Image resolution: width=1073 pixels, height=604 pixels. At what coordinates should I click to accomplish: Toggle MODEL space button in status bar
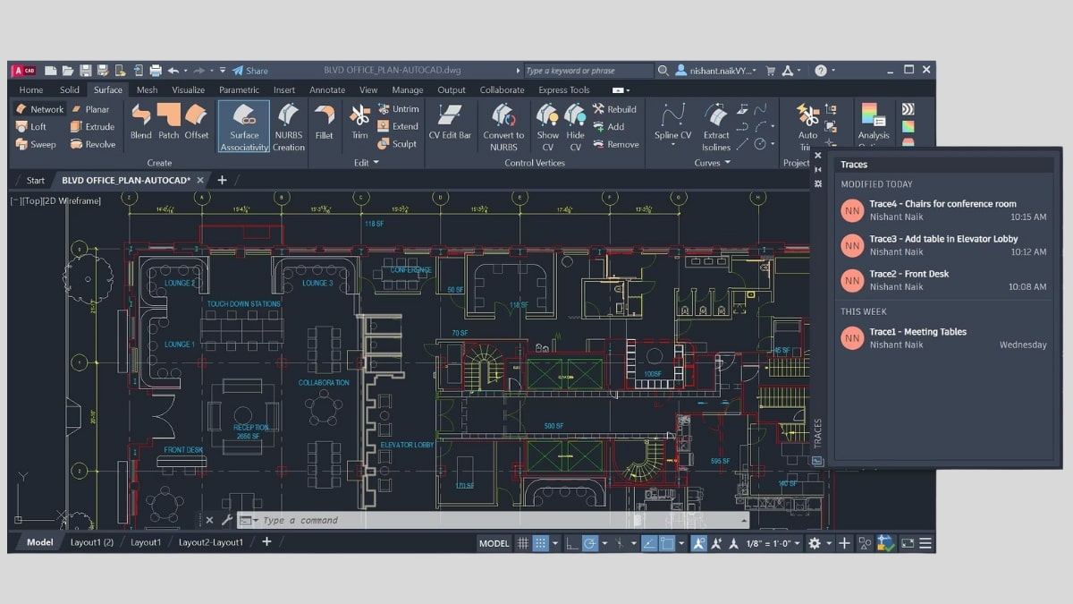click(494, 543)
